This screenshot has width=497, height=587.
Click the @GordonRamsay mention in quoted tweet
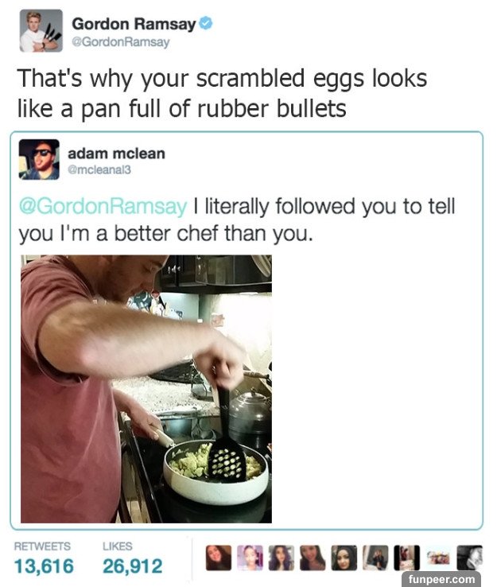coord(103,206)
